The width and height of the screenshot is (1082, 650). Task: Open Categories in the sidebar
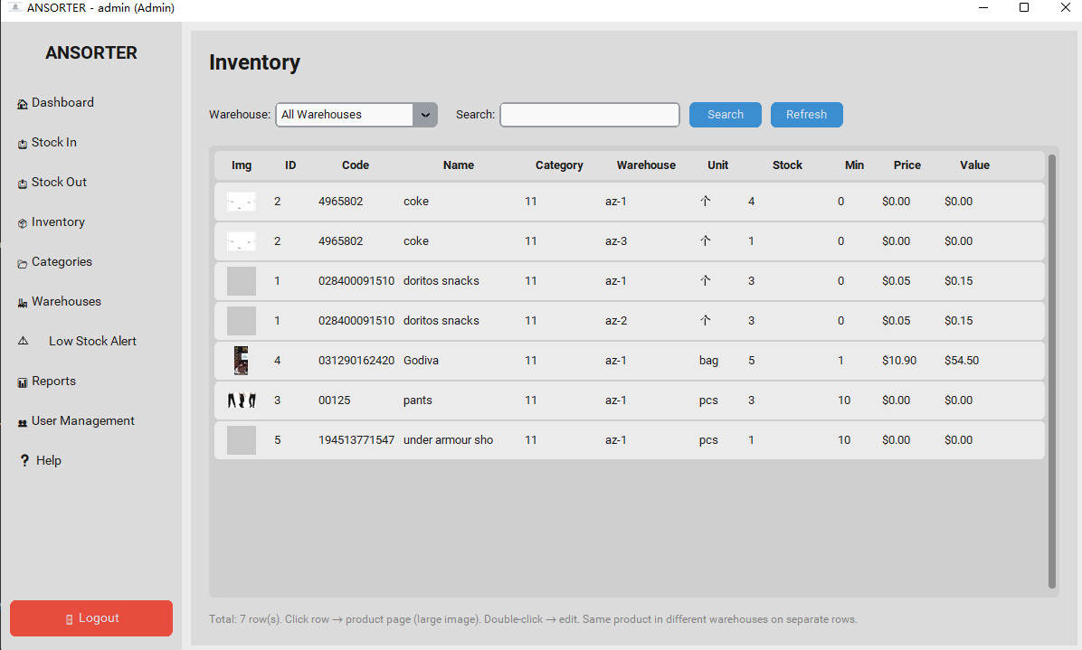(62, 262)
